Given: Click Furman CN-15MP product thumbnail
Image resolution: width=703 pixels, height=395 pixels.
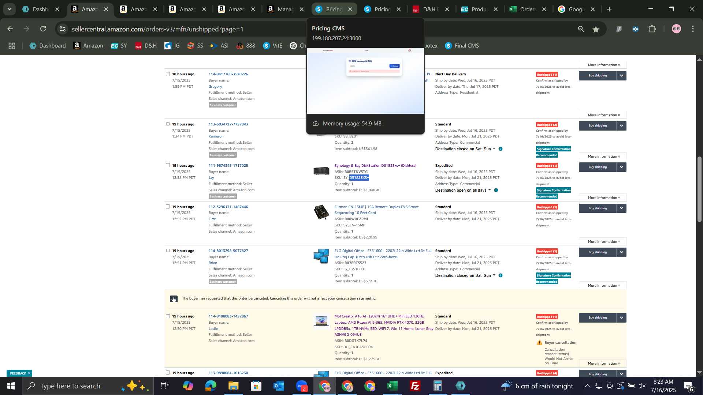Looking at the screenshot, I should [x=321, y=212].
